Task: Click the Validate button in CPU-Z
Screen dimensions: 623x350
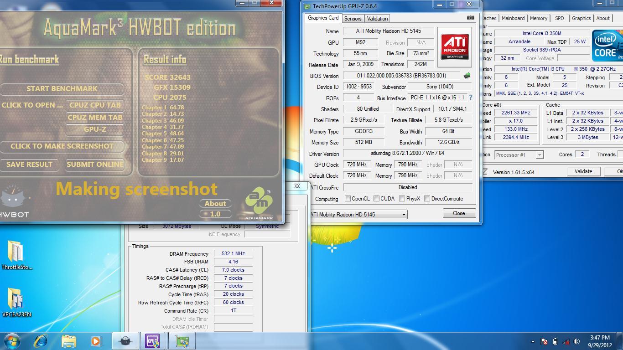Action: pos(583,171)
